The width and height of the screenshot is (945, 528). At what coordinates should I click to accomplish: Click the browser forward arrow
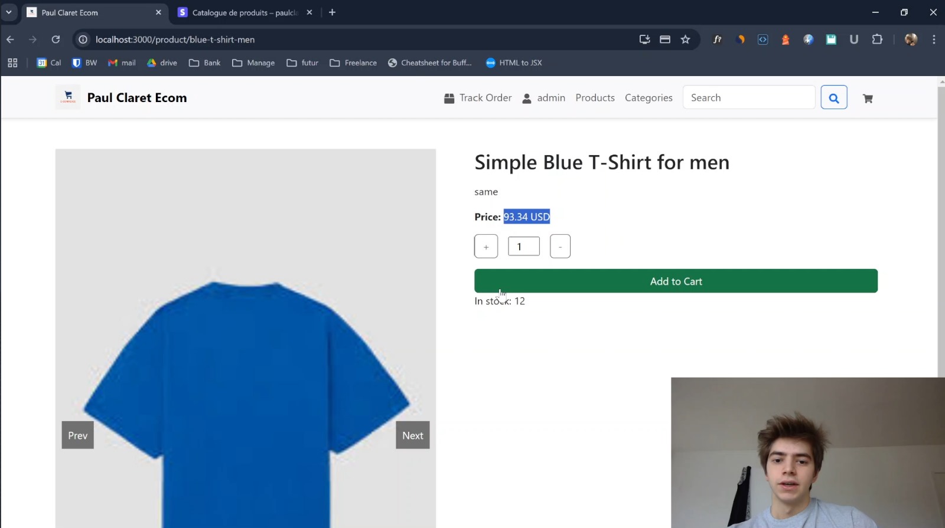tap(32, 40)
